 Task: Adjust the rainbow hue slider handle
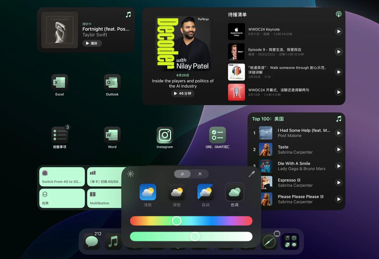pos(177,221)
